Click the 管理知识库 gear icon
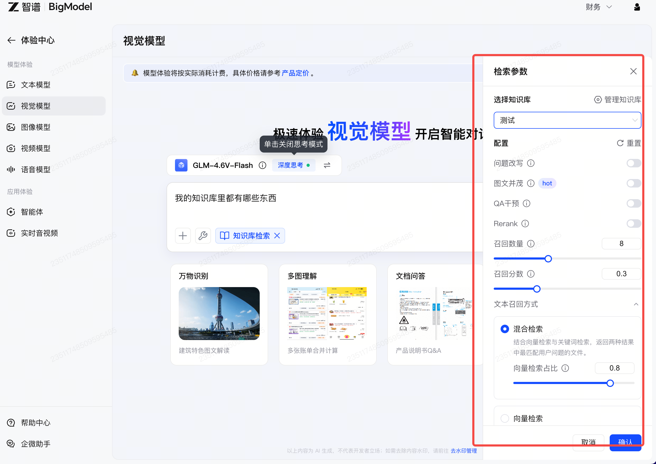Image resolution: width=656 pixels, height=464 pixels. pos(598,100)
